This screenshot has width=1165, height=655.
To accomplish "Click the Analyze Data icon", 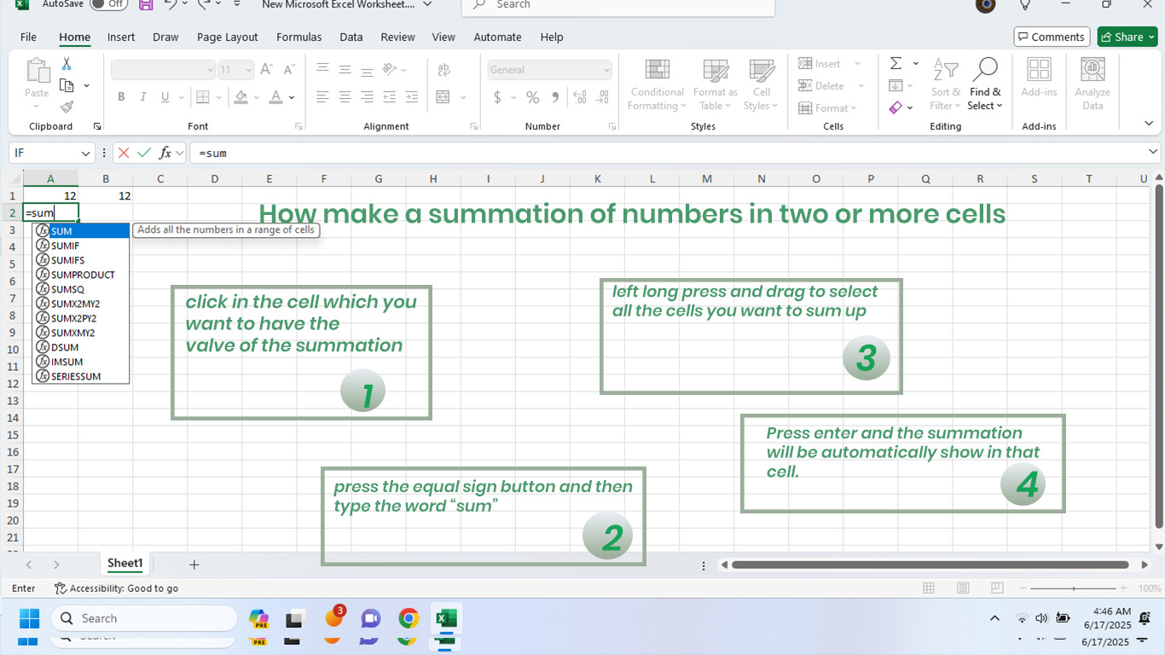I will tap(1093, 85).
